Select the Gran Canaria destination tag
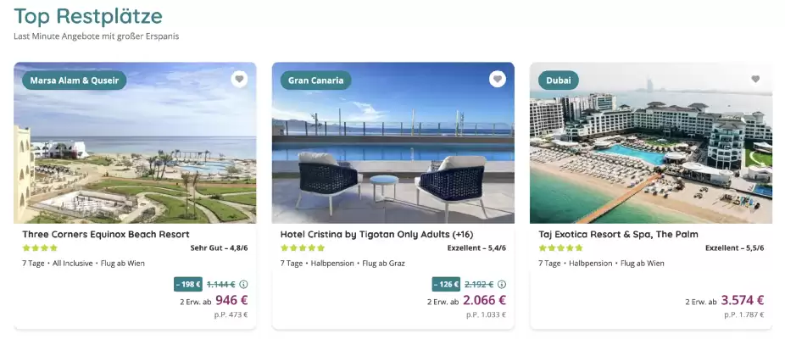785x339 pixels. [x=315, y=81]
